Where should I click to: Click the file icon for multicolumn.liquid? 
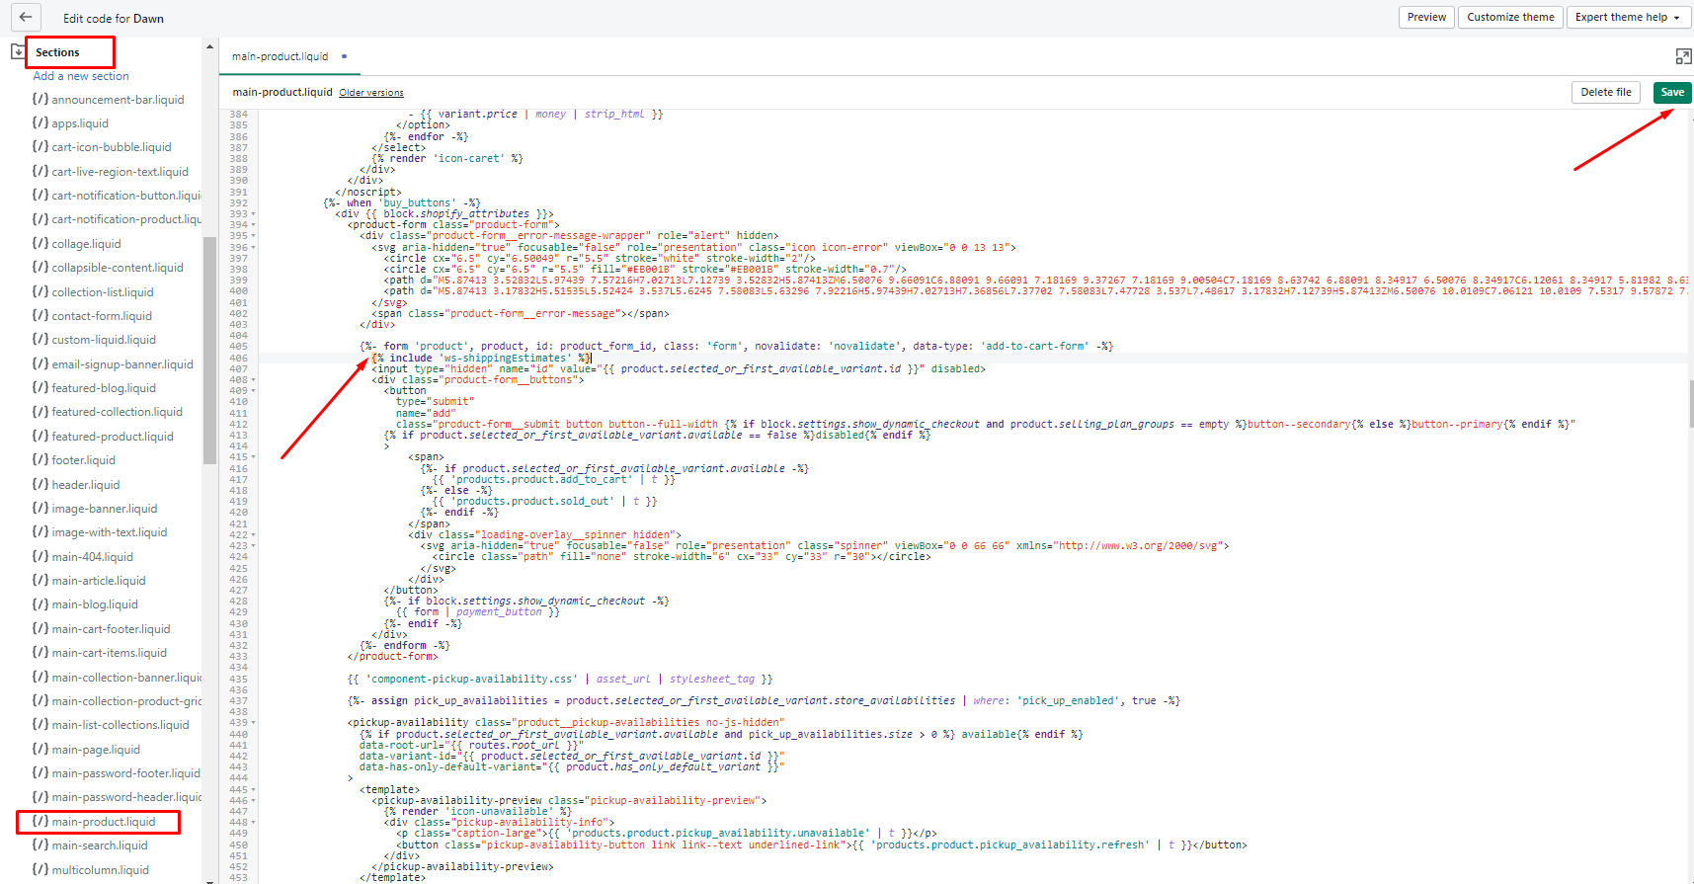pos(40,869)
